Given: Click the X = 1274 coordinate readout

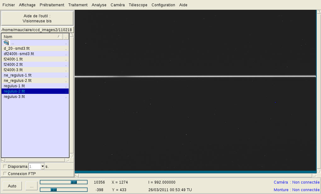Looking at the screenshot, I should (x=120, y=182).
